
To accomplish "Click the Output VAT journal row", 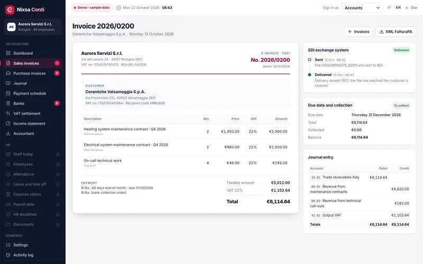I will 360,215.
